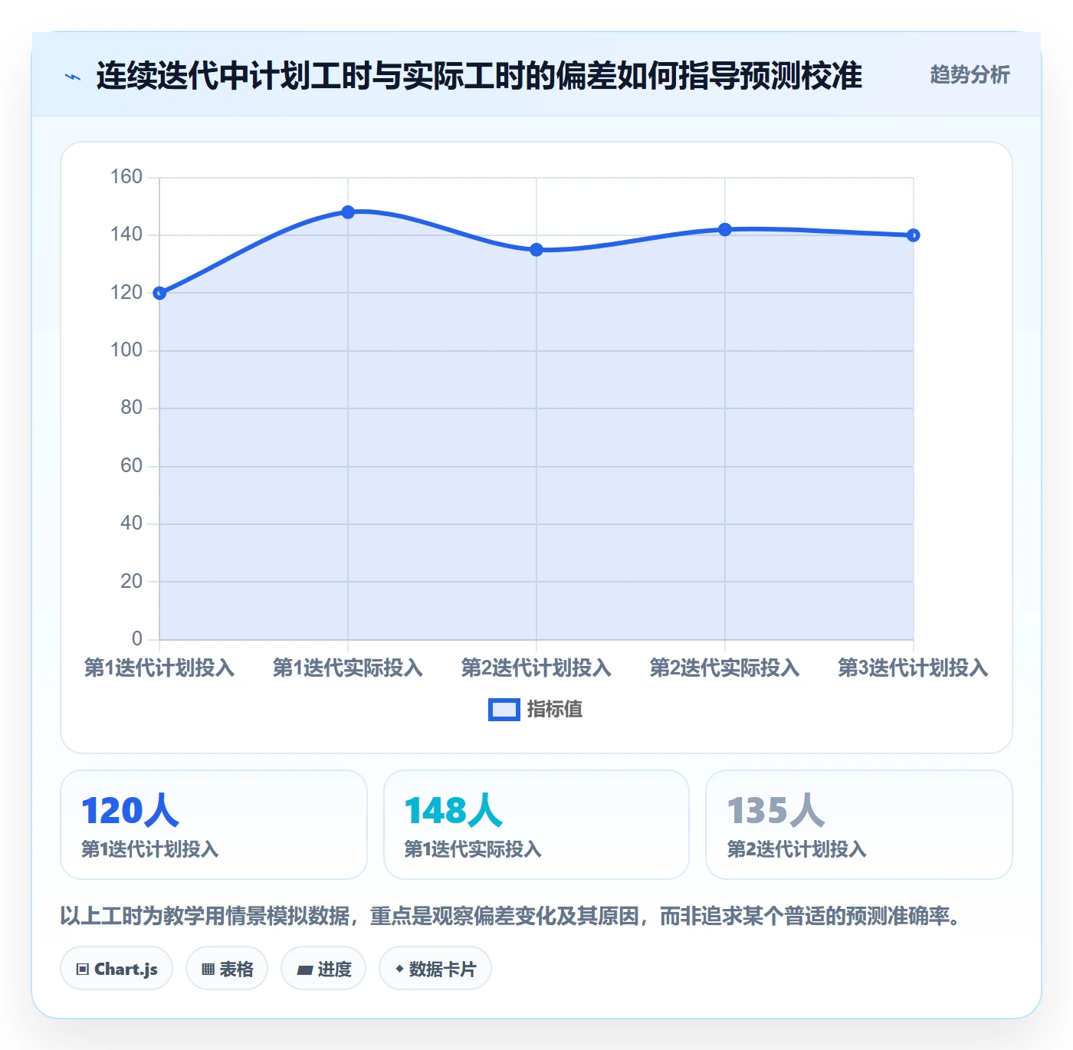Click the y-axis tick value 160
This screenshot has height=1050, width=1073.
coord(126,177)
